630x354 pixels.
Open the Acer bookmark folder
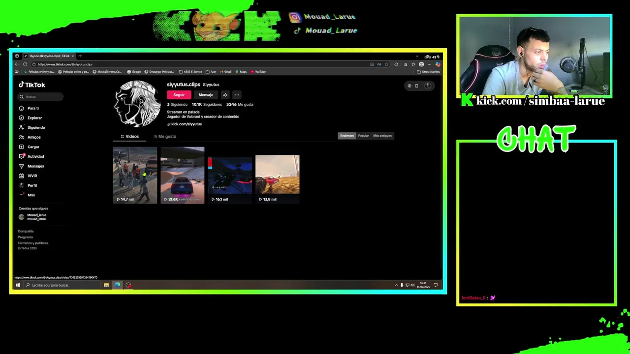point(211,72)
